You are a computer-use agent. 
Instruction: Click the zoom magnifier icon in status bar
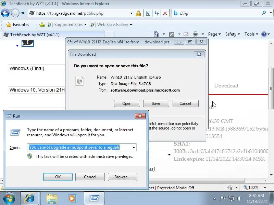click(x=245, y=187)
